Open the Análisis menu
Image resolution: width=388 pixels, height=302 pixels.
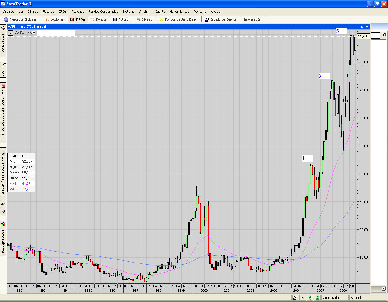145,12
